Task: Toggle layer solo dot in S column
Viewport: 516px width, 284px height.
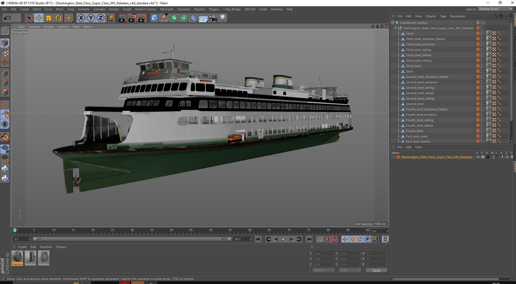Action: [478, 157]
